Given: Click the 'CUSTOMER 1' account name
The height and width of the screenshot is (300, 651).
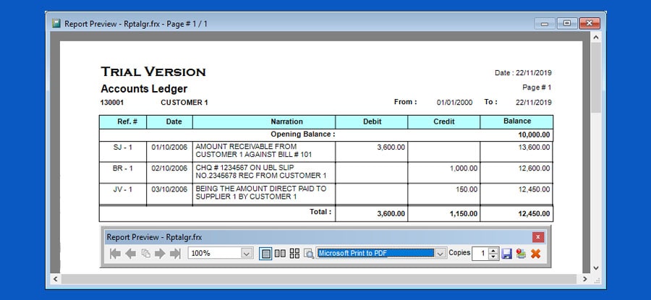Looking at the screenshot, I should pos(184,103).
